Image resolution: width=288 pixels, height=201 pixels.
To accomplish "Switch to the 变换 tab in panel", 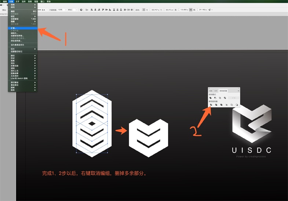I will click(211, 90).
